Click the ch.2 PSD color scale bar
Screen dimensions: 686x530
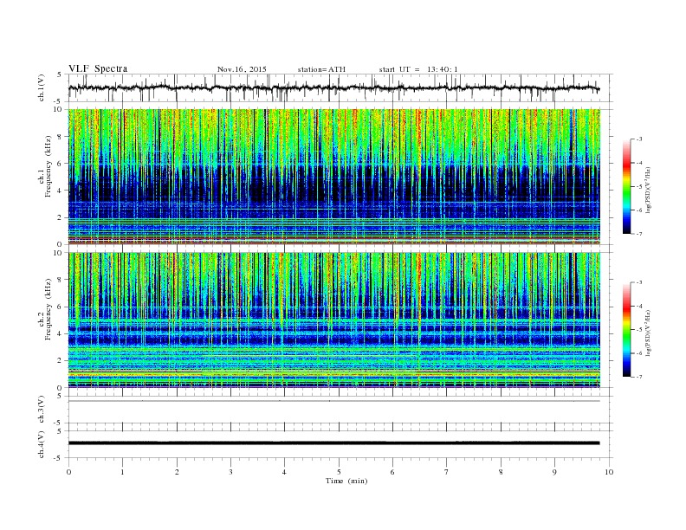[x=626, y=330]
